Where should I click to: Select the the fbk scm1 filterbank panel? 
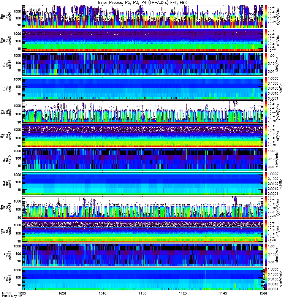[143, 279]
